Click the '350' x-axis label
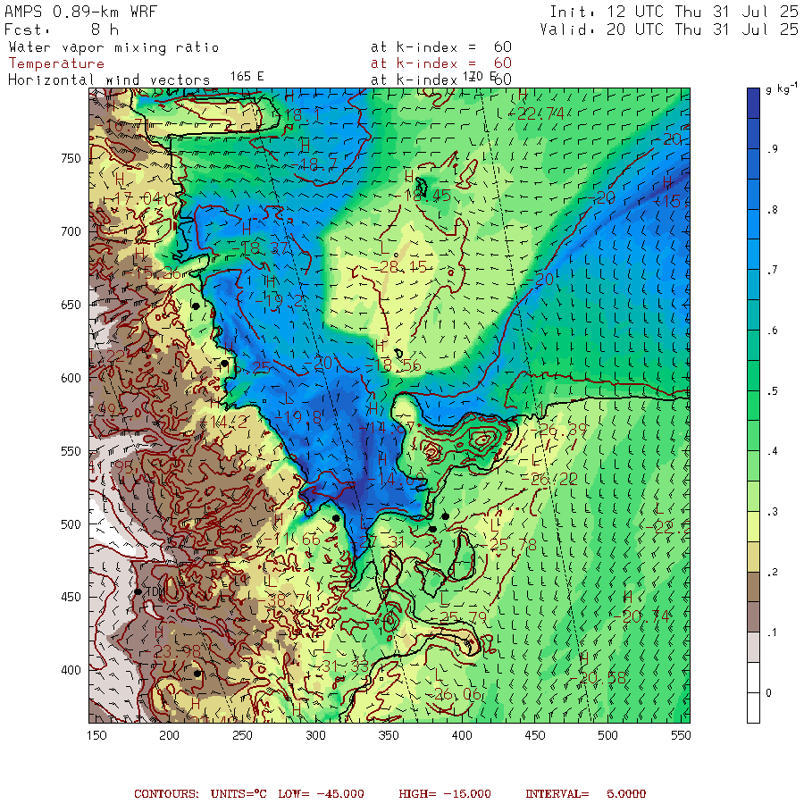 point(389,736)
